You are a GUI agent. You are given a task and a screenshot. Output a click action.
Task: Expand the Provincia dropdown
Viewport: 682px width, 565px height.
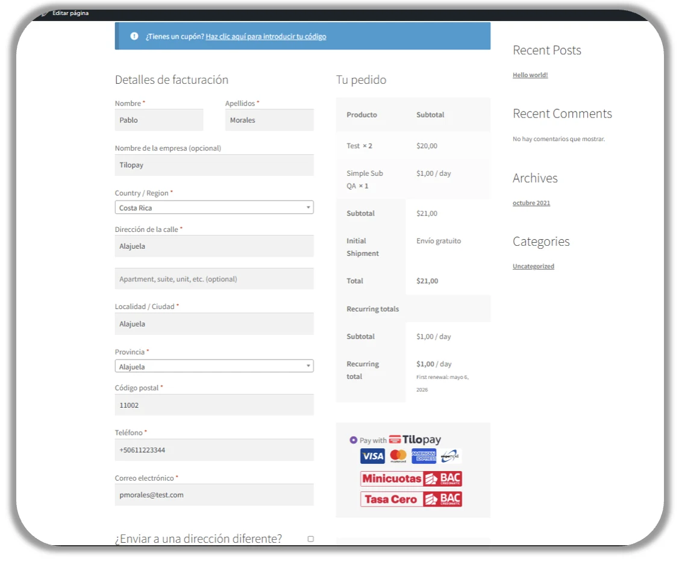214,366
